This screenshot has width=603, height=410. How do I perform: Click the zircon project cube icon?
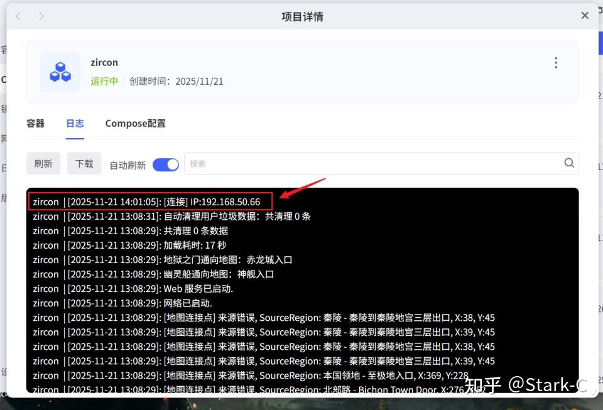pyautogui.click(x=60, y=72)
